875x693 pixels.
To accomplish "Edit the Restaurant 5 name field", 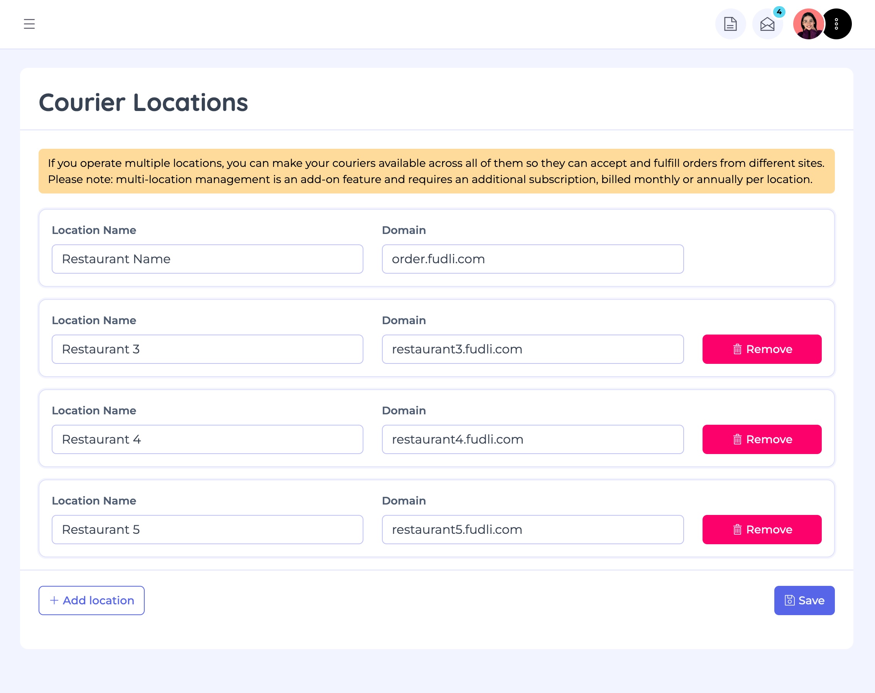I will coord(207,530).
